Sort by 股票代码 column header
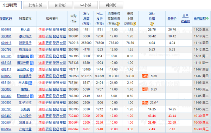 pos(6,19)
